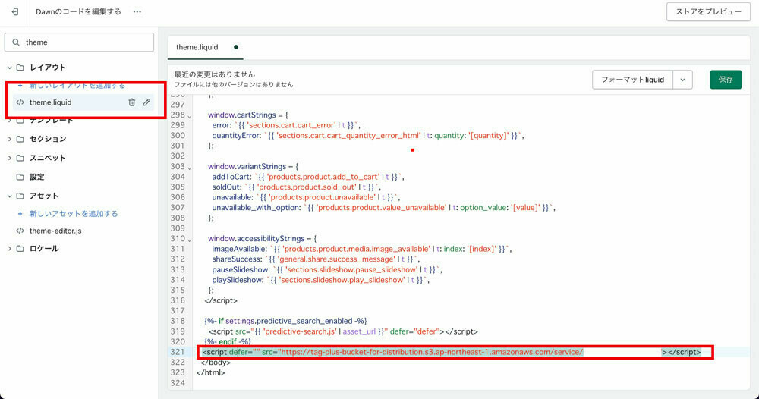Collapse the アセット folder
Image resolution: width=759 pixels, height=399 pixels.
pos(9,196)
